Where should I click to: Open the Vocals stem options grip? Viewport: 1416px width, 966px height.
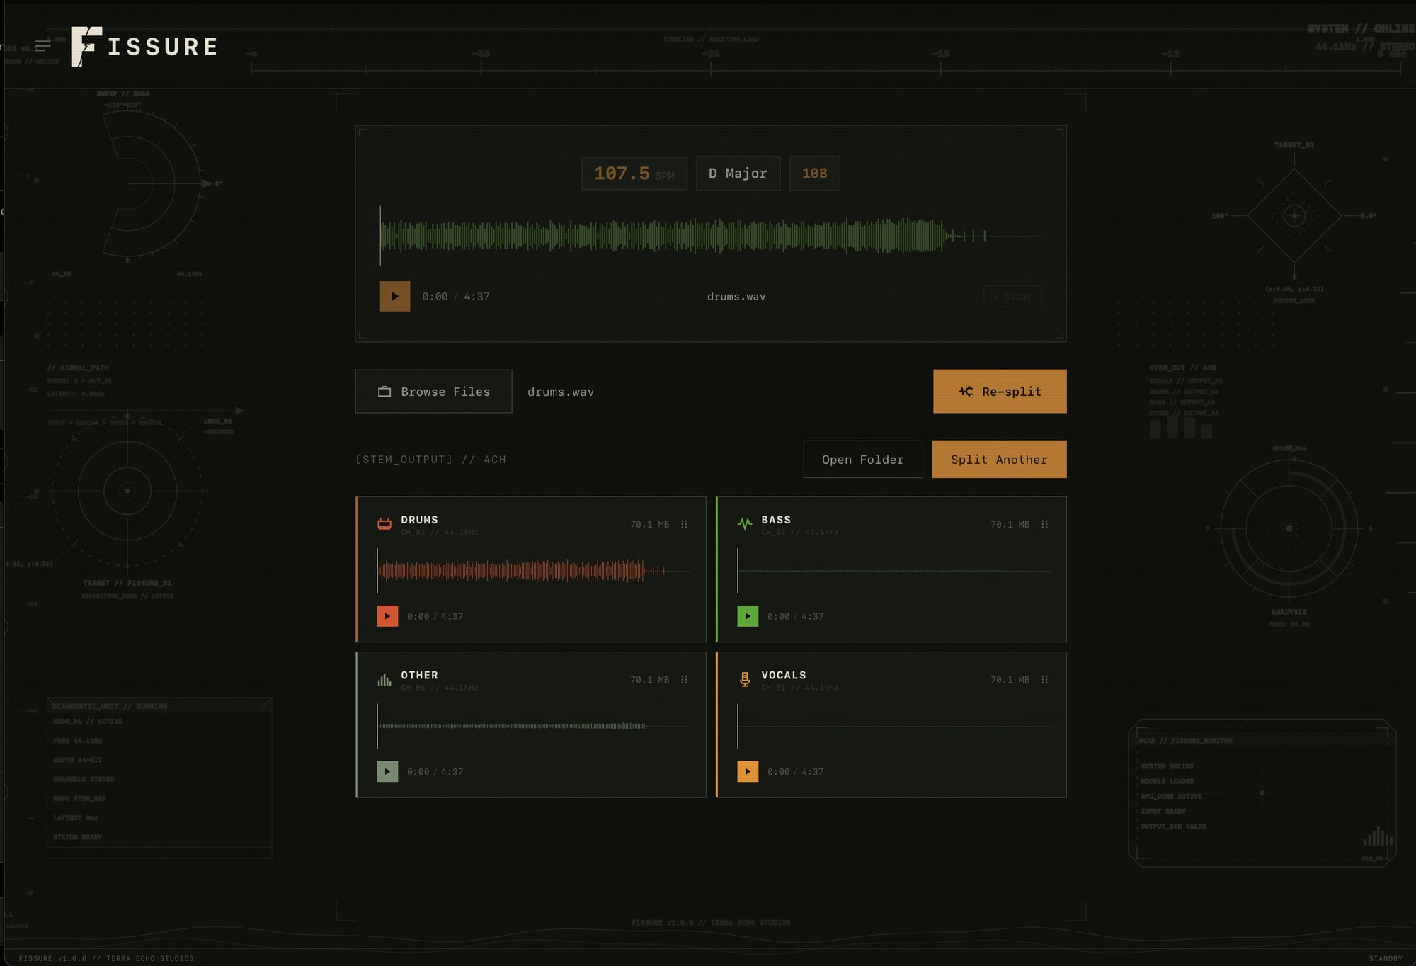tap(1044, 680)
